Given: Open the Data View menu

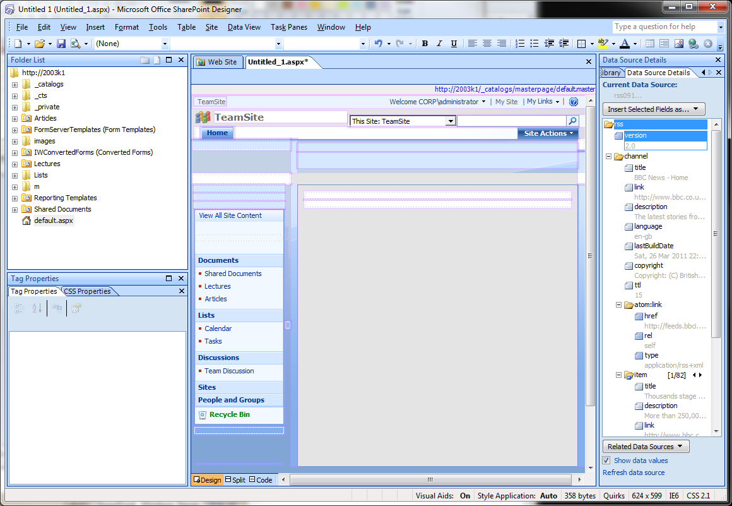Looking at the screenshot, I should [x=244, y=27].
